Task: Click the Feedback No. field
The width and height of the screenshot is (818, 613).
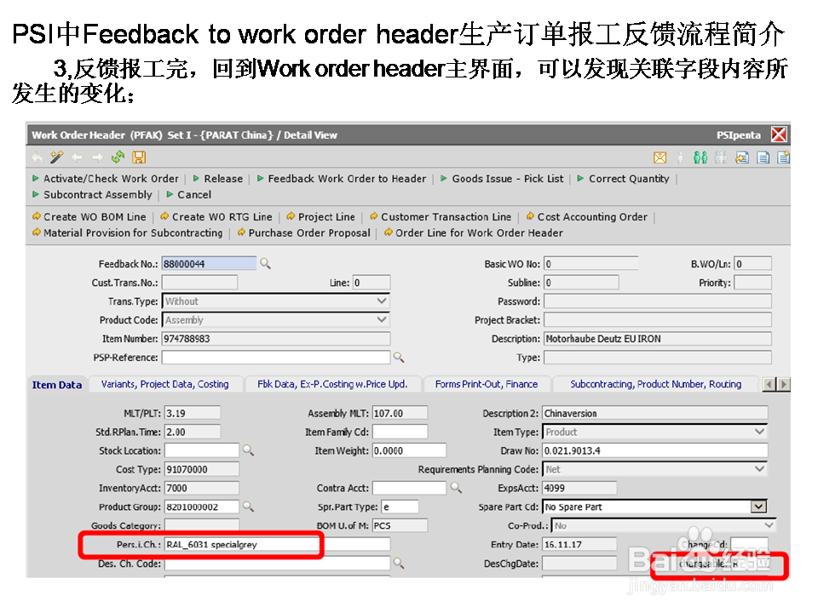Action: [x=210, y=264]
